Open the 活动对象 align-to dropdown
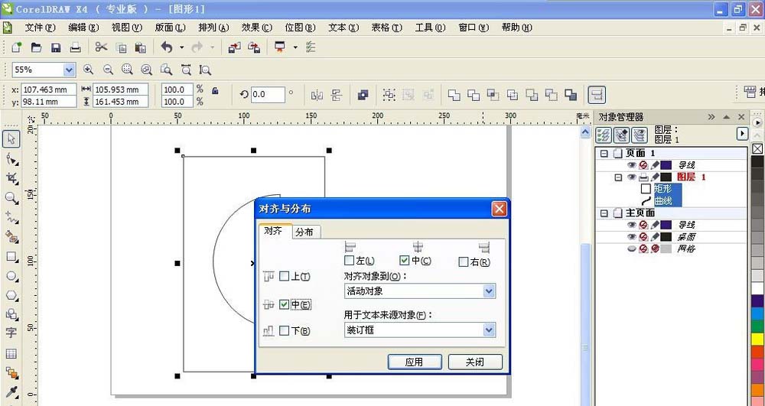 [x=489, y=291]
